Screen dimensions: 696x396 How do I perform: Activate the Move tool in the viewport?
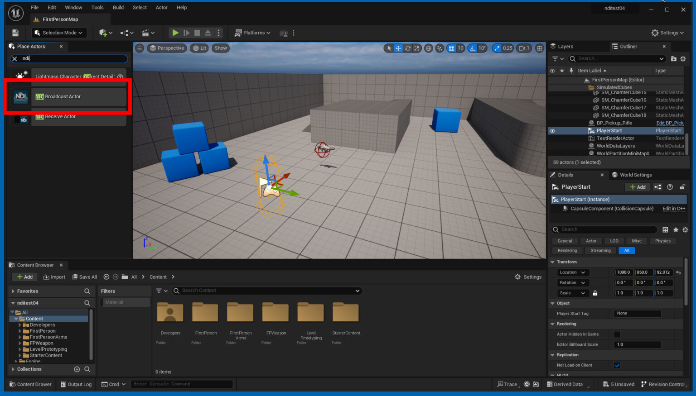coord(398,48)
